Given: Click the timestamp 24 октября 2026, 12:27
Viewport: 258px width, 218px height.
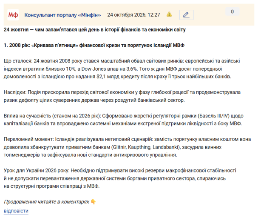Looking at the screenshot, I should click(133, 15).
